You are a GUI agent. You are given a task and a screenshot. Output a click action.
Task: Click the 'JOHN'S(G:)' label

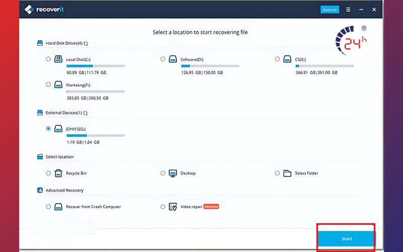click(76, 129)
